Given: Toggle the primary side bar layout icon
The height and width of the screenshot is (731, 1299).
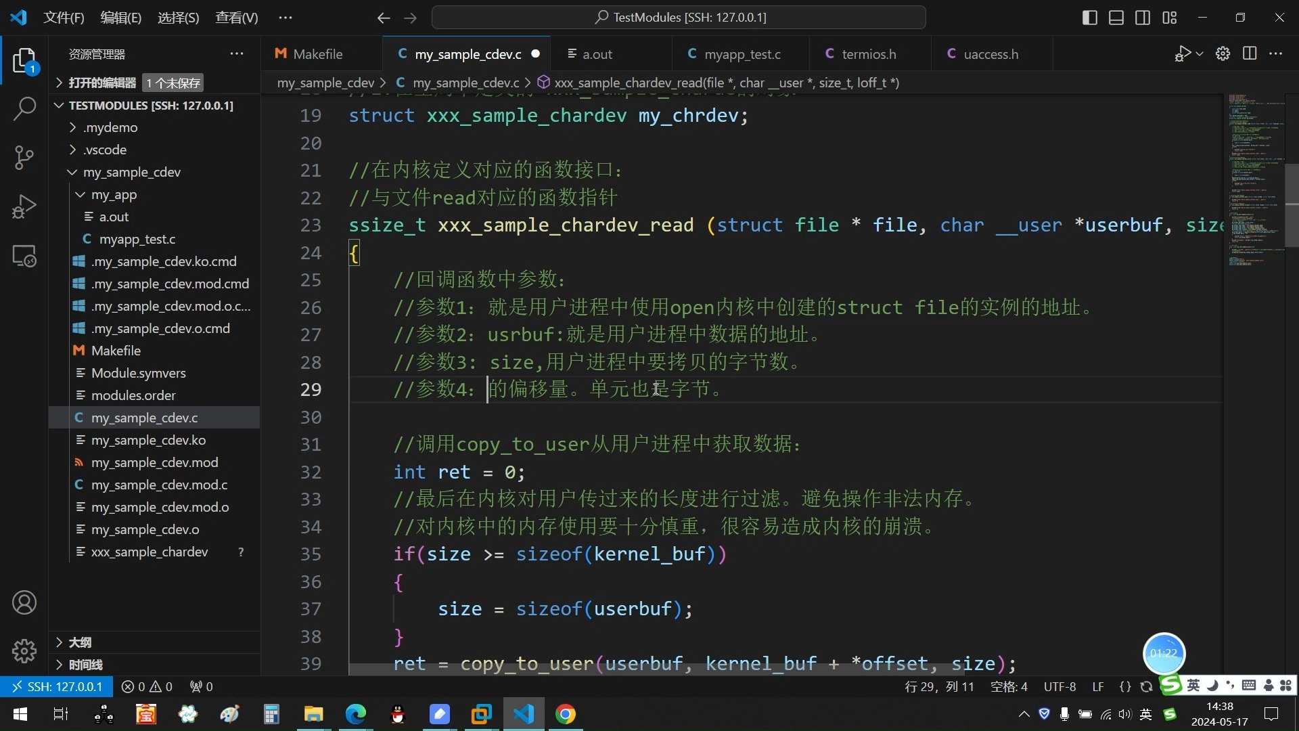Looking at the screenshot, I should 1090,18.
